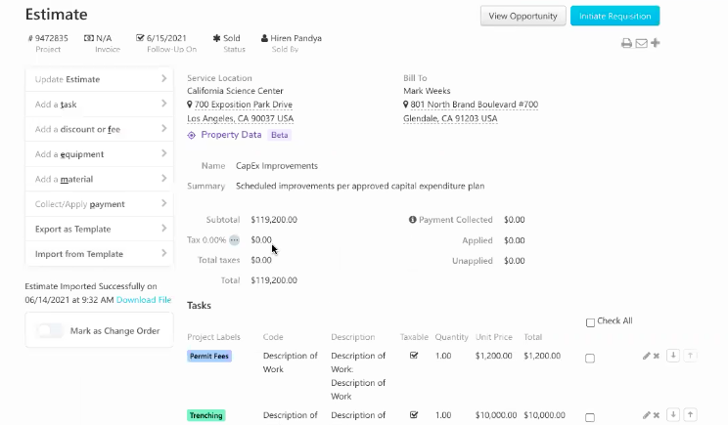Move the Trenching task down
The height and width of the screenshot is (425, 728).
point(673,415)
